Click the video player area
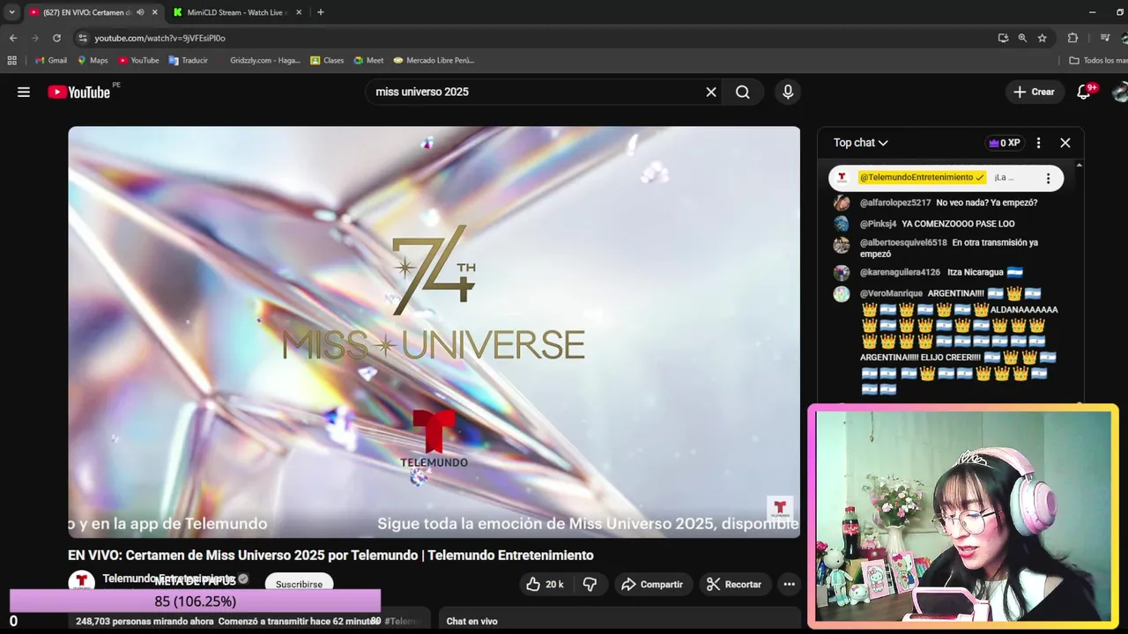 pos(434,331)
